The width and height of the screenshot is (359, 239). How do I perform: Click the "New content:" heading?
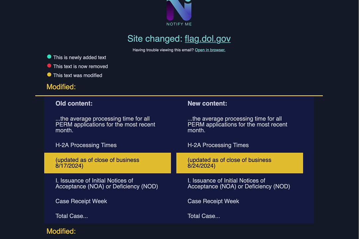pos(207,104)
